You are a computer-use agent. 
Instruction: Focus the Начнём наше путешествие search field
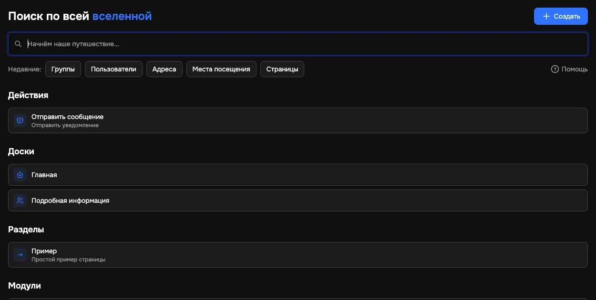pos(298,44)
